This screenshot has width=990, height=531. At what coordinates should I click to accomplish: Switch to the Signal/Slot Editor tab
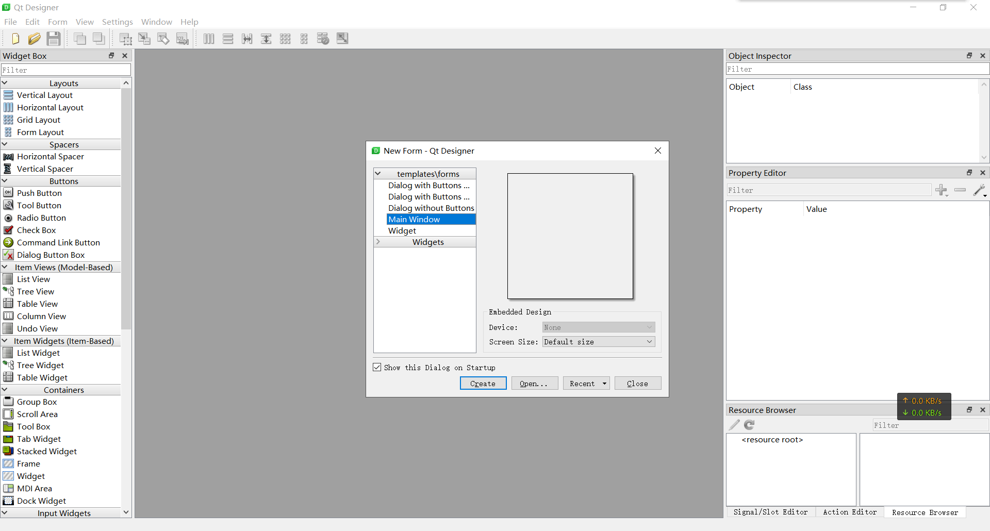[x=770, y=512]
